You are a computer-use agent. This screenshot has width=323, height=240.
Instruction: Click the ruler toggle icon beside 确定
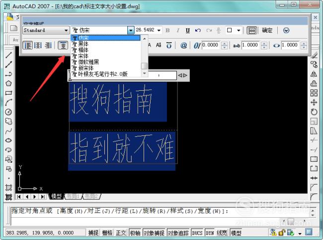tap(252, 31)
